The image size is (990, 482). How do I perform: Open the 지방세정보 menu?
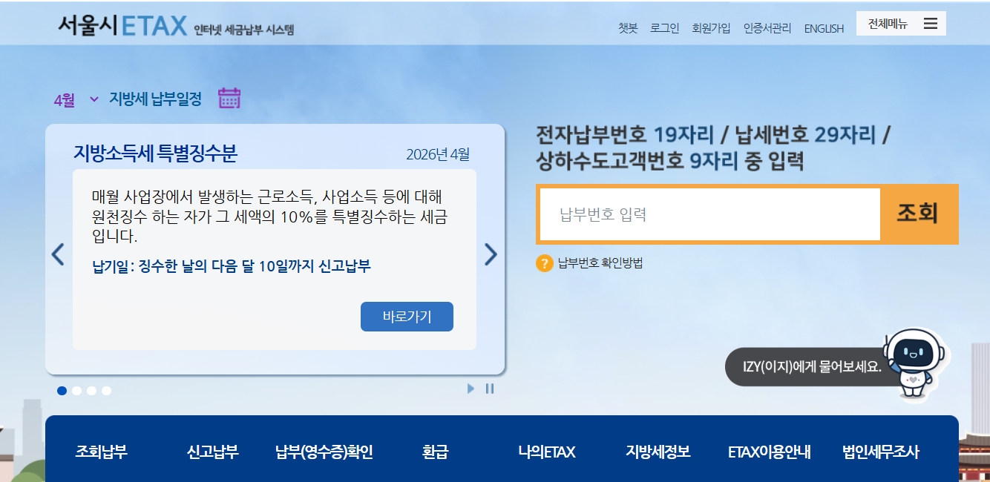658,452
